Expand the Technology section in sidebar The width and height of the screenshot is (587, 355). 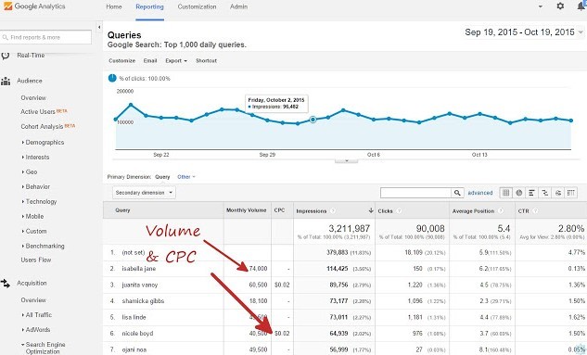(x=40, y=201)
